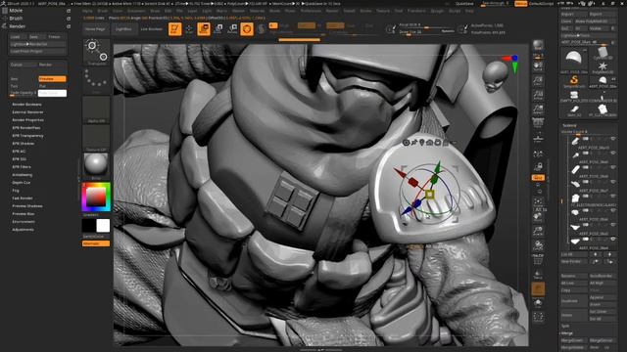Toggle Live Boolean button
Image resolution: width=627 pixels, height=352 pixels.
pos(151,29)
